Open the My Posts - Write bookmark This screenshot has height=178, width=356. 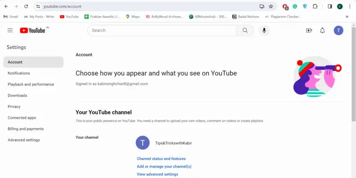39,16
